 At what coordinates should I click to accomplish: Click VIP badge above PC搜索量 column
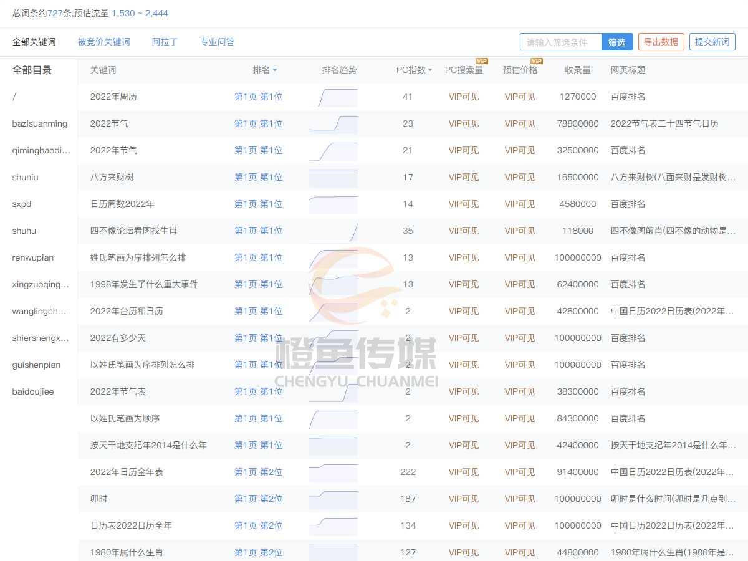pos(482,61)
